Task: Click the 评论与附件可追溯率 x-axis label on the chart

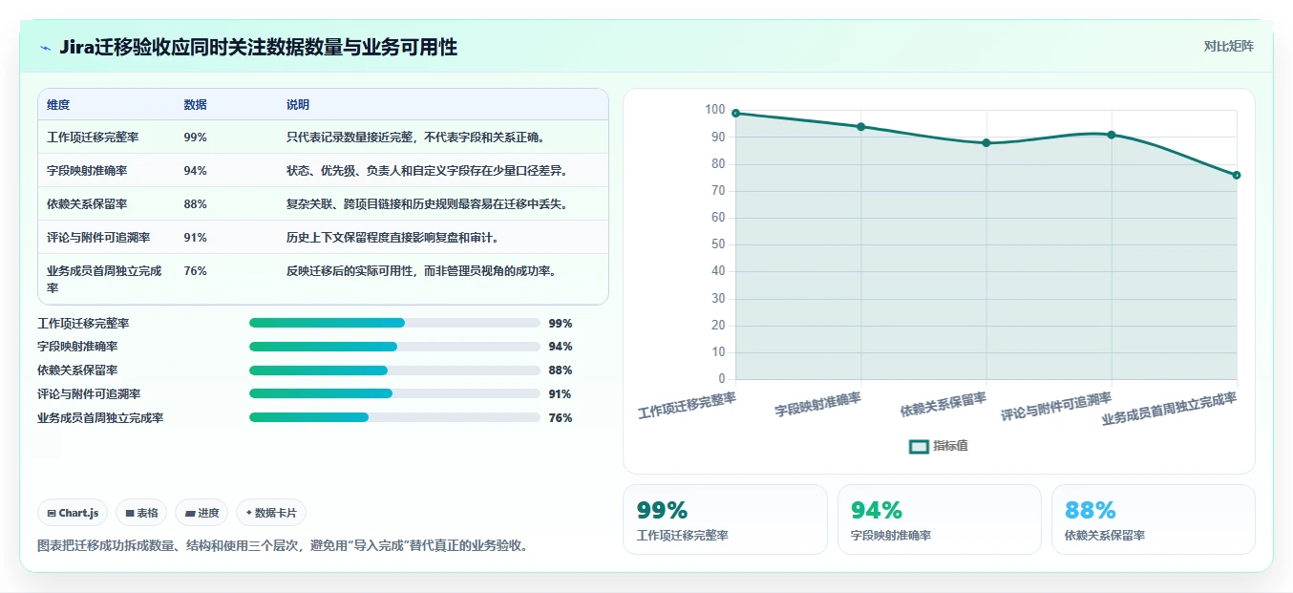Action: point(1056,407)
